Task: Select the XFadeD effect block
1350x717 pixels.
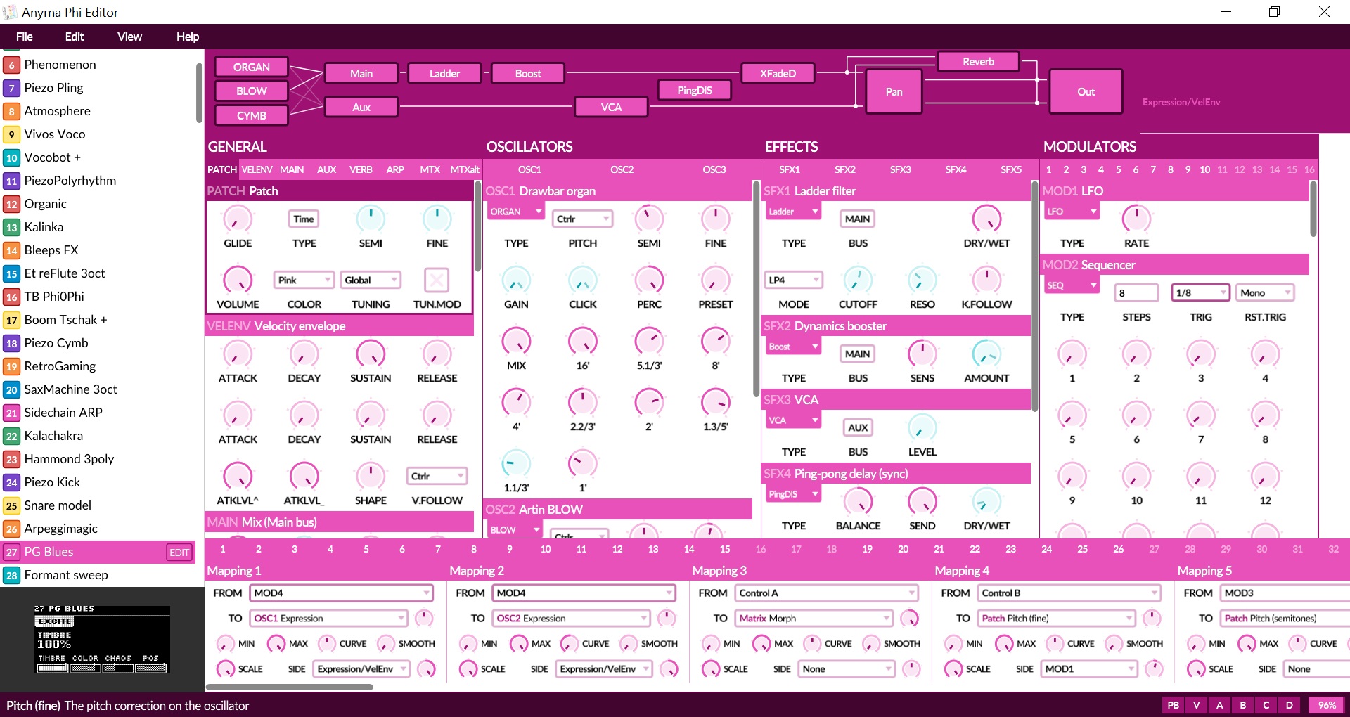Action: pos(778,72)
